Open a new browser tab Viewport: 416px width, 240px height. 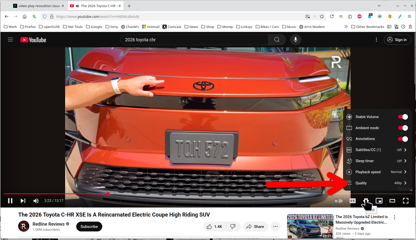pyautogui.click(x=129, y=6)
